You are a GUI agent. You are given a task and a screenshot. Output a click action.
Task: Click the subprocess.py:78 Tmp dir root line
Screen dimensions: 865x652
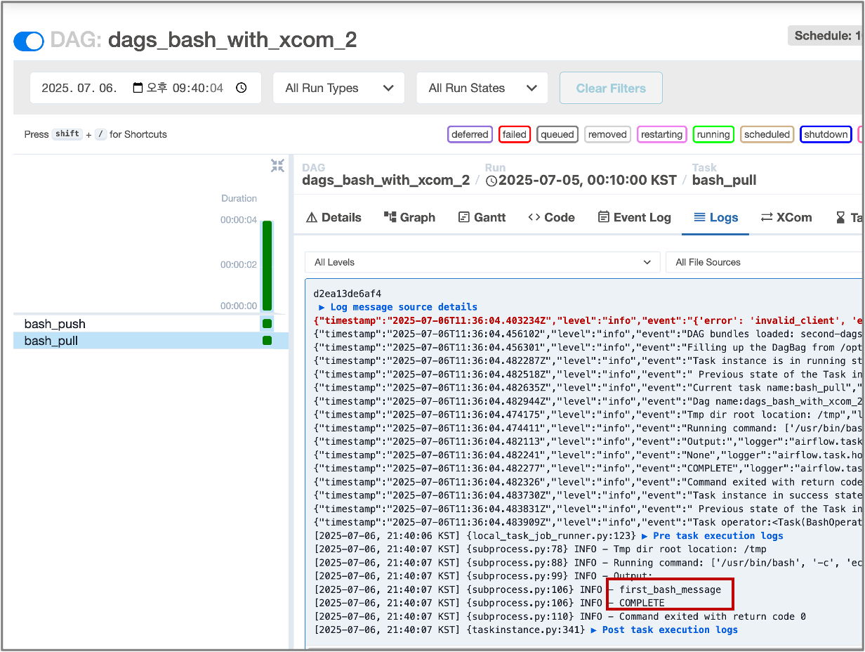coord(540,549)
